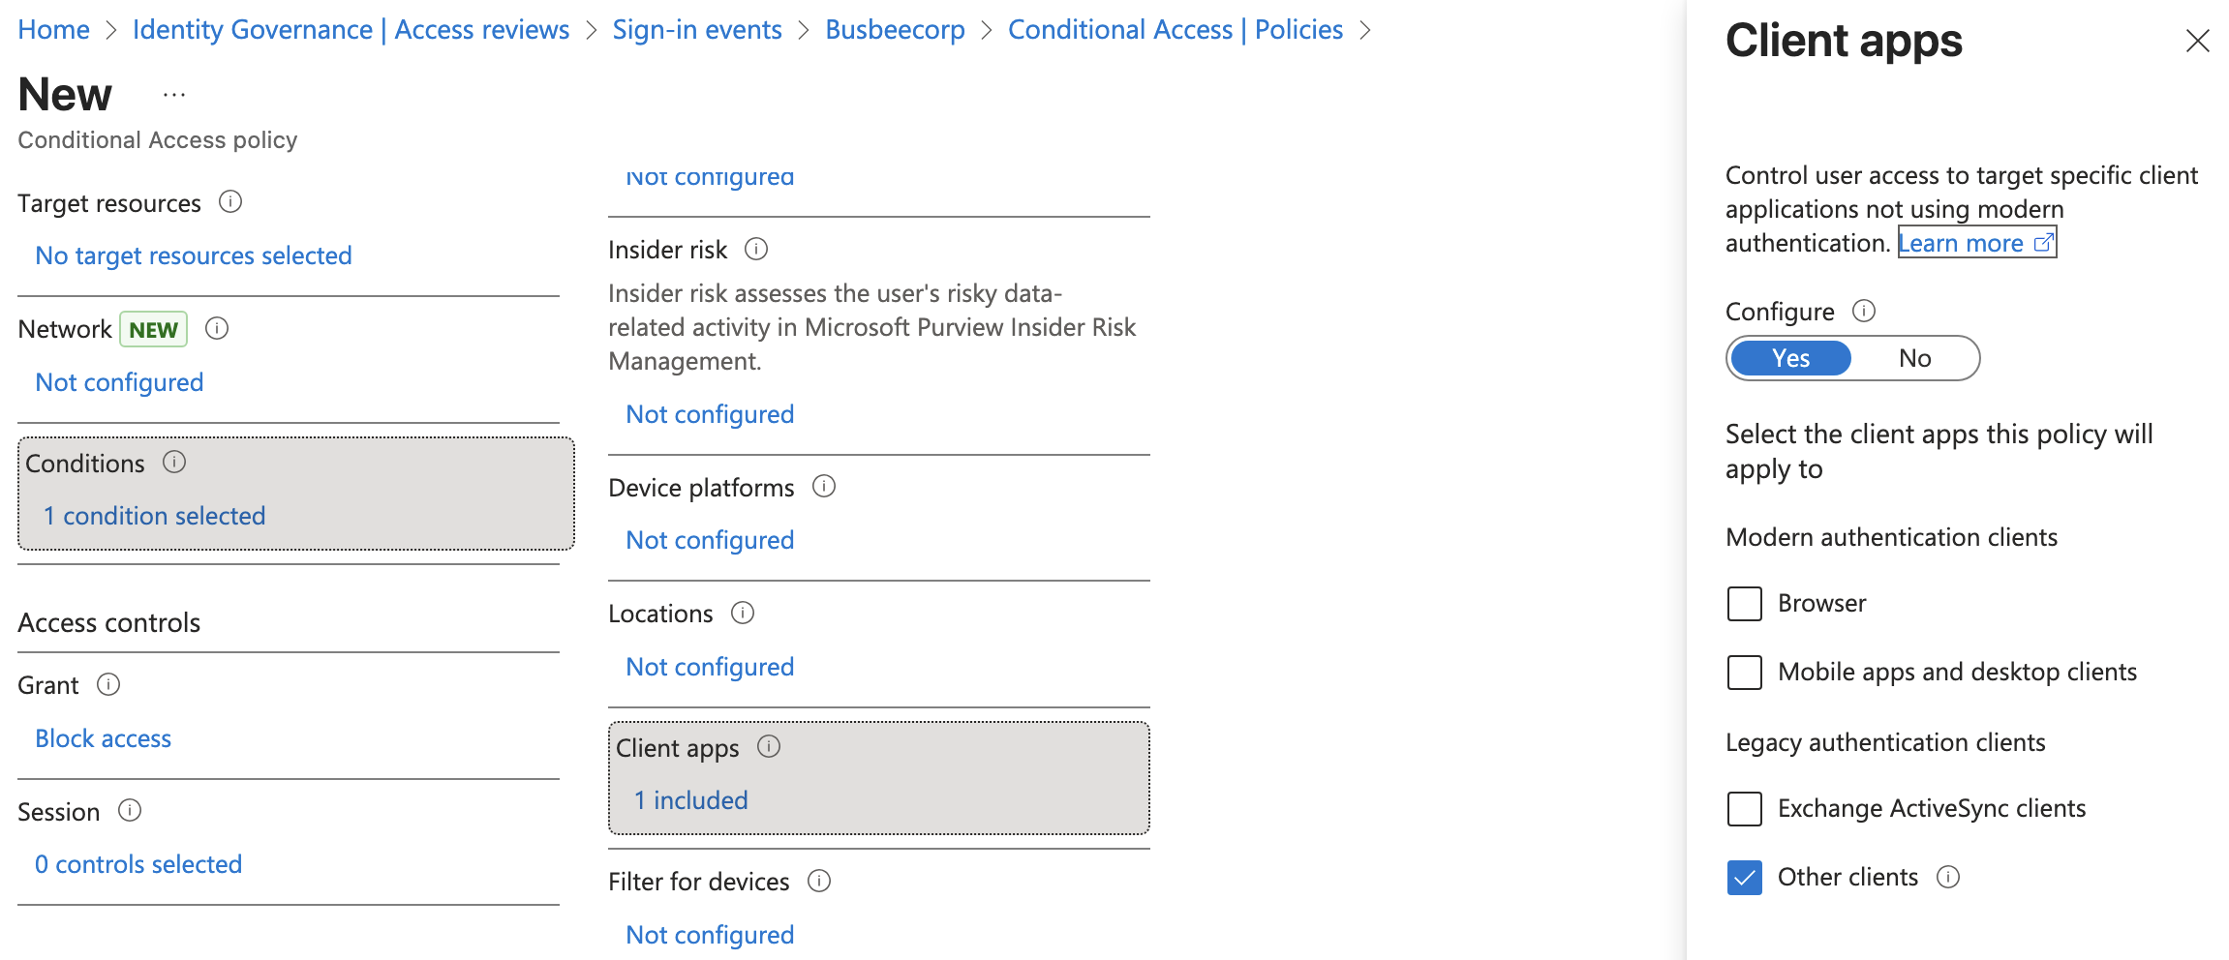Screen dimensions: 2229x960
Task: Click the Conditions info icon
Action: [174, 463]
